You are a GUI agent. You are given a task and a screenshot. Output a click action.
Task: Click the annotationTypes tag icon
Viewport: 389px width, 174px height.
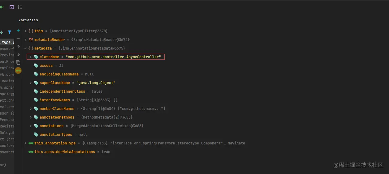click(x=36, y=135)
